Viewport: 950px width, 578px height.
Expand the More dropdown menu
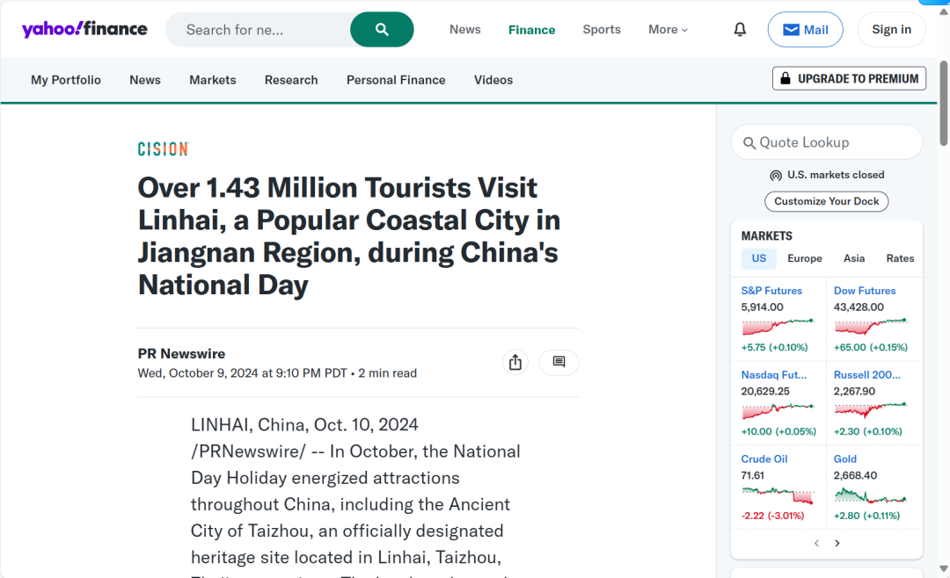(668, 30)
